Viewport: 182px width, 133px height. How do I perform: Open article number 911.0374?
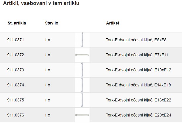click(16, 85)
